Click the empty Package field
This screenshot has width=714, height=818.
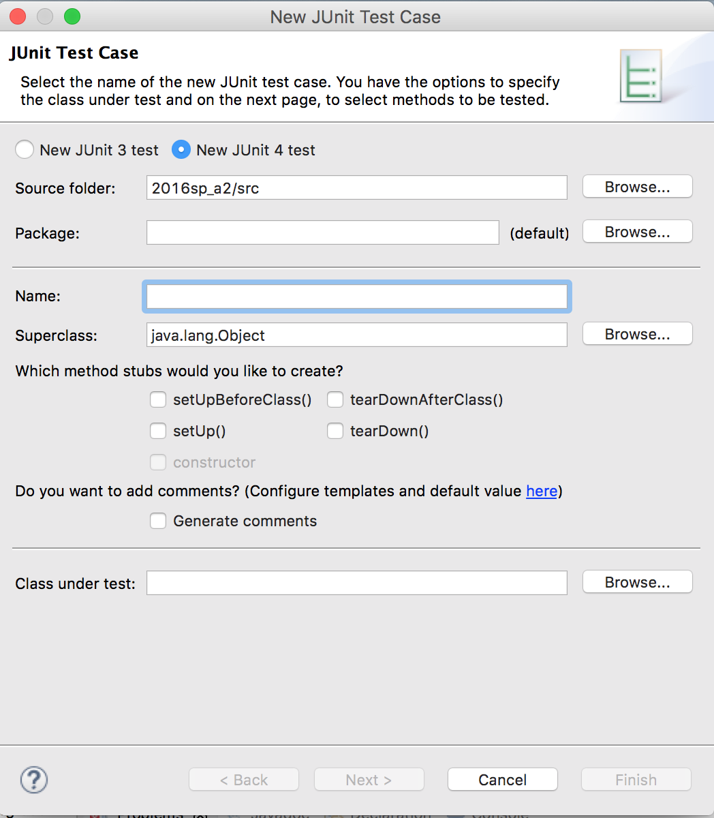pos(322,232)
